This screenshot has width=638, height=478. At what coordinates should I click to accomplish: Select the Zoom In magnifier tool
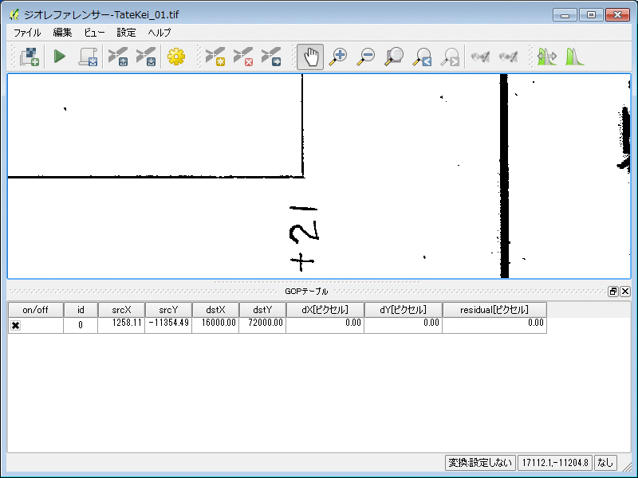pos(338,57)
